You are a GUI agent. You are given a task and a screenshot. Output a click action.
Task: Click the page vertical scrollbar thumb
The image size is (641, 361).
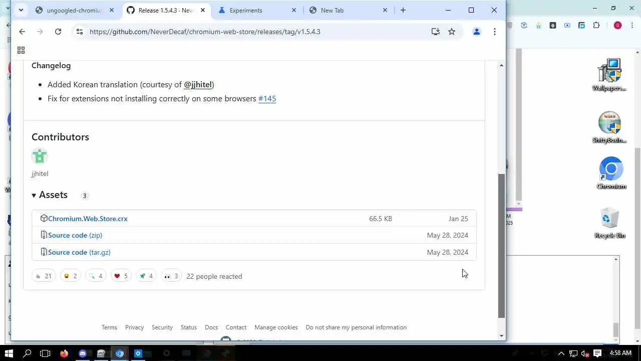pyautogui.click(x=501, y=246)
